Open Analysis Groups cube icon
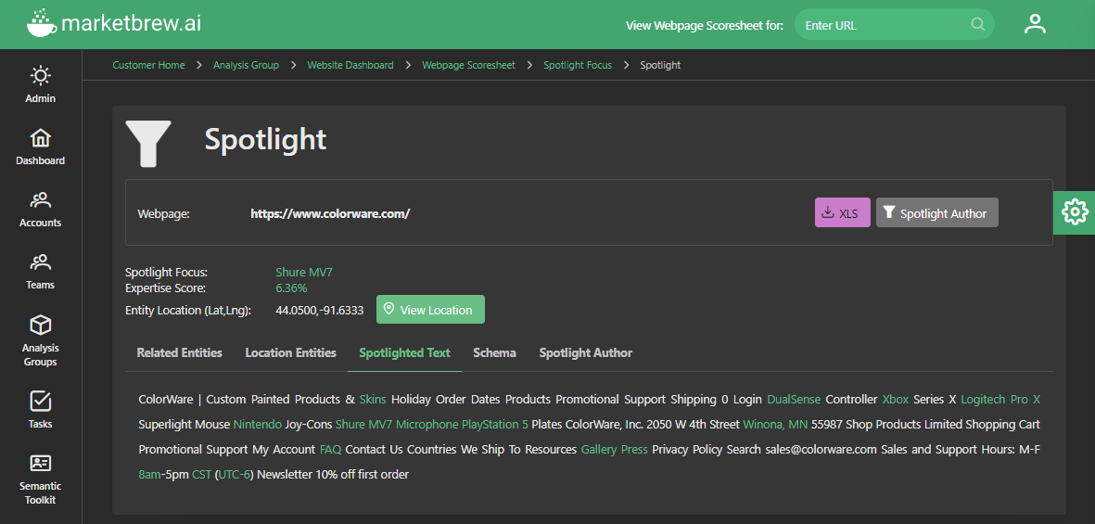 (x=40, y=326)
